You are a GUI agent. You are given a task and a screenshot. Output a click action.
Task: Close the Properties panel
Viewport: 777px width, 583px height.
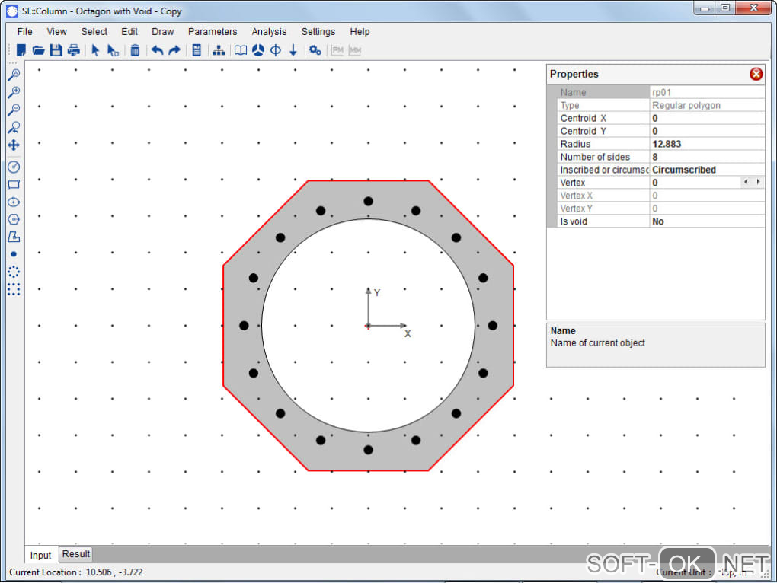tap(756, 74)
